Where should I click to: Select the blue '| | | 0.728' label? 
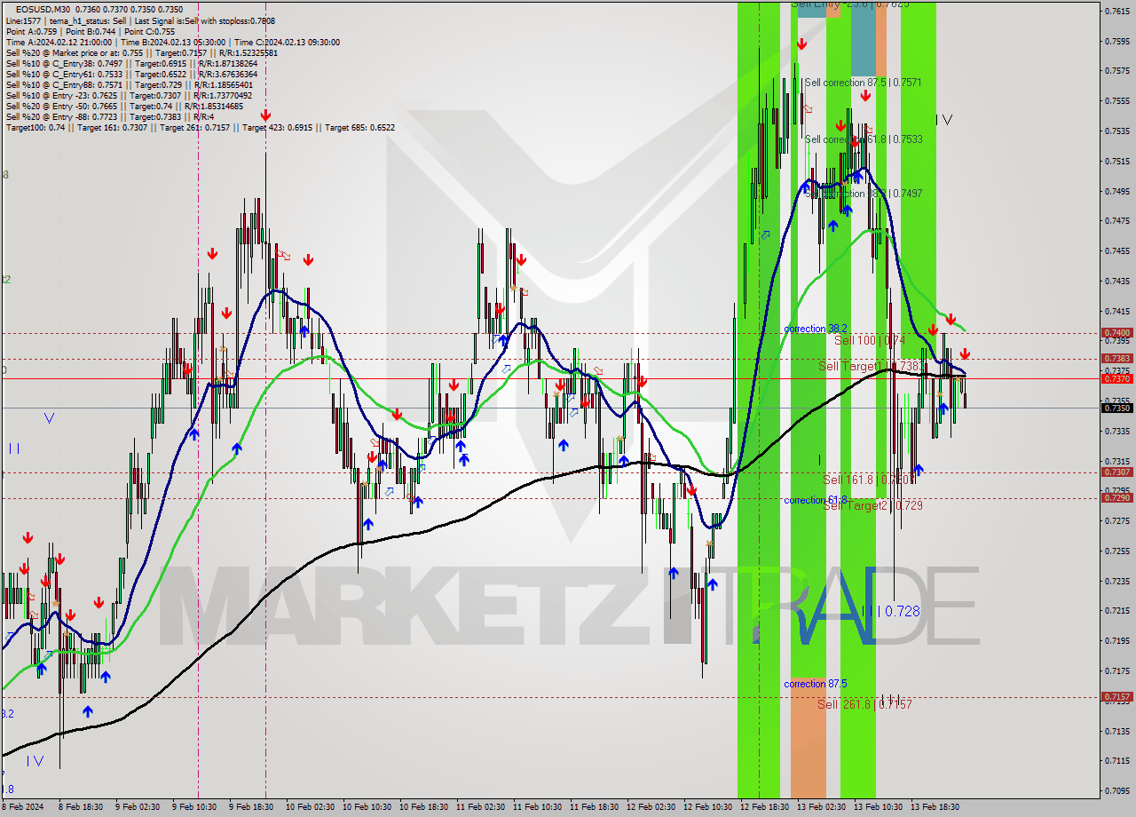coord(890,611)
